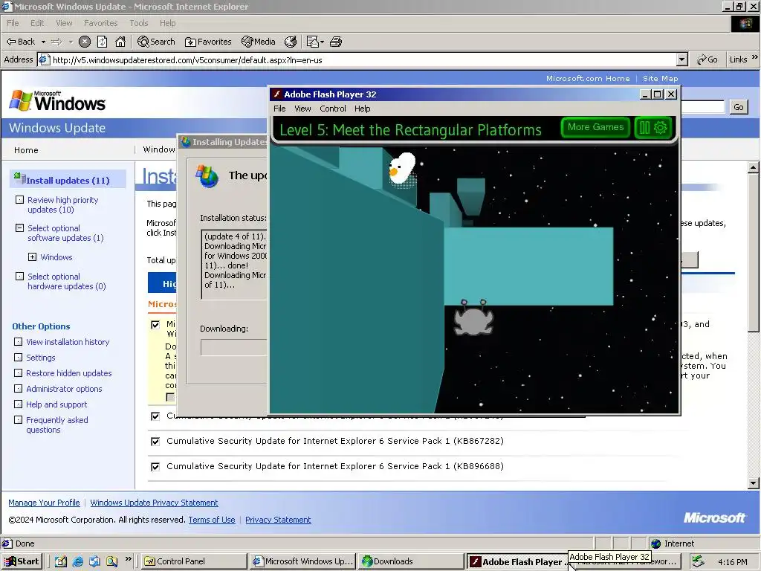Viewport: 761px width, 571px height.
Task: Expand the Windows tree node
Action: (x=32, y=257)
